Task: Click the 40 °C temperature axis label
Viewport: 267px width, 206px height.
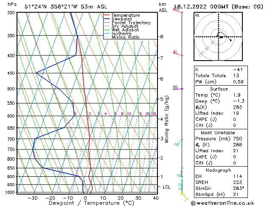Action: coord(156,198)
